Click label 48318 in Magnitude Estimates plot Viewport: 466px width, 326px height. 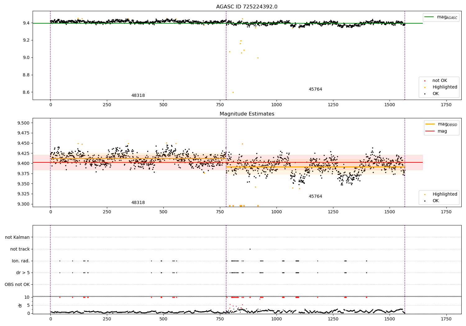(x=138, y=203)
